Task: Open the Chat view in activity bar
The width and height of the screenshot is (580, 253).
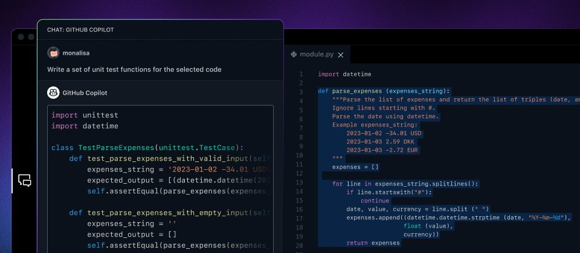Action: tap(24, 180)
